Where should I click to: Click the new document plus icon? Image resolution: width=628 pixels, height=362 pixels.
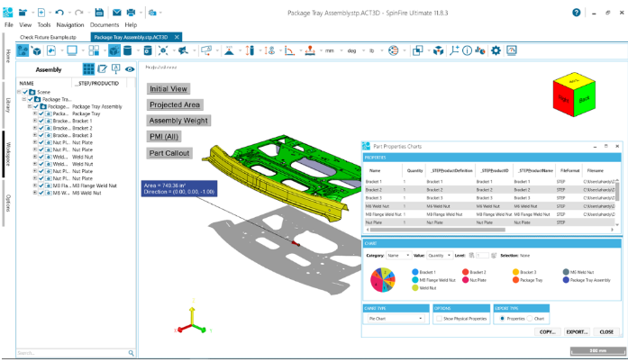(x=41, y=13)
